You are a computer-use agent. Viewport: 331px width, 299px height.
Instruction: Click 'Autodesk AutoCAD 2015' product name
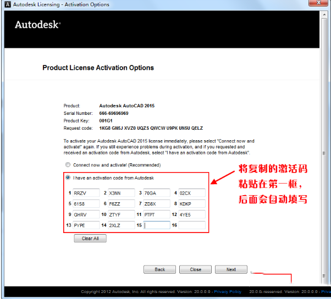click(x=127, y=106)
